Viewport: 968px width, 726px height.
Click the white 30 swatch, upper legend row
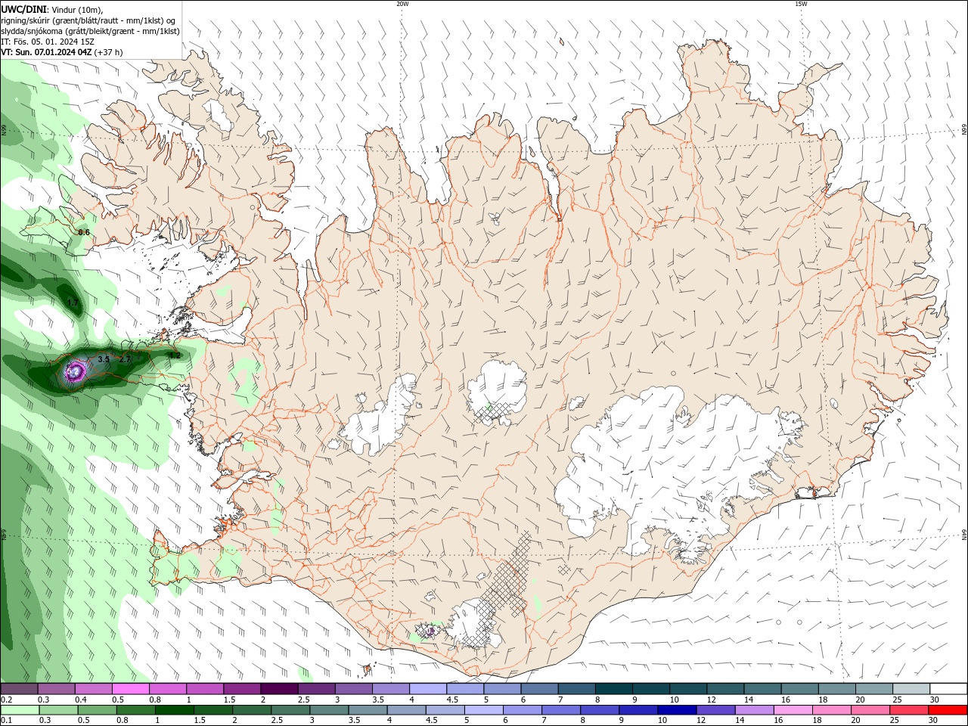pyautogui.click(x=948, y=689)
